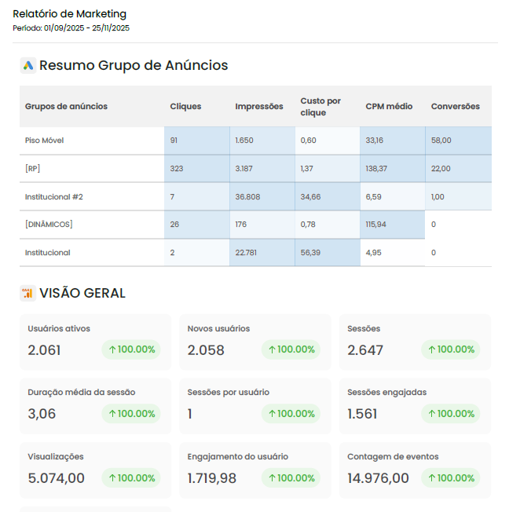Open the Duração média da sessão card
Viewport: 520px width, 512px height.
(x=95, y=406)
